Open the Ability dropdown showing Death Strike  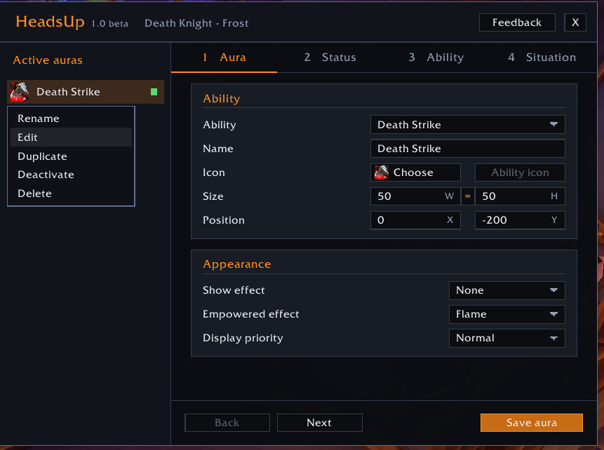[x=468, y=125]
